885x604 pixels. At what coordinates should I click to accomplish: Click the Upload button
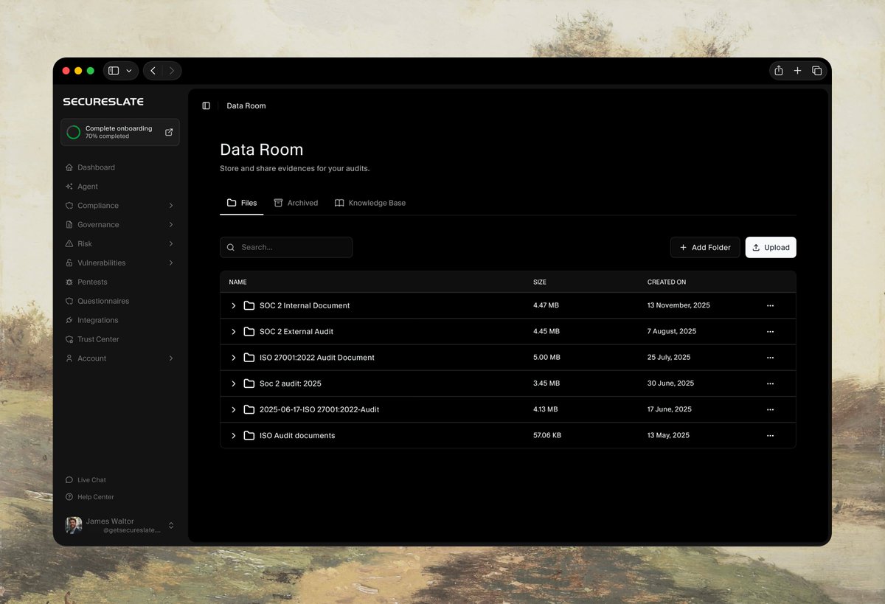coord(771,248)
